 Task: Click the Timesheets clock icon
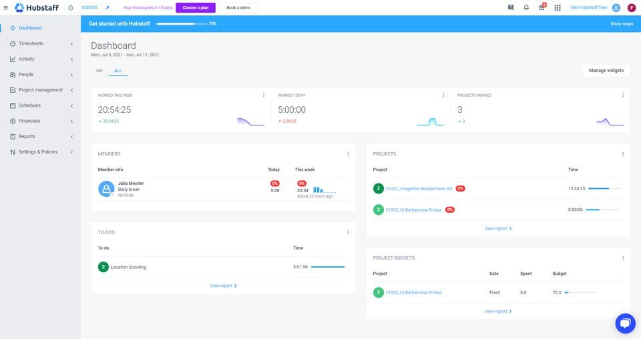[13, 43]
